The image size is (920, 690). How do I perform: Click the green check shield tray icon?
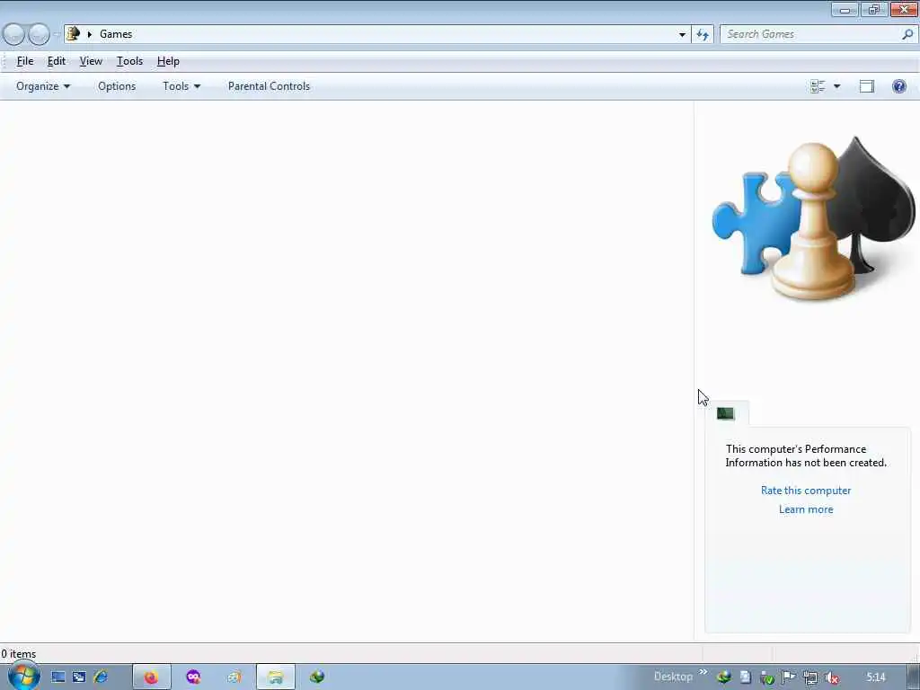pos(766,677)
